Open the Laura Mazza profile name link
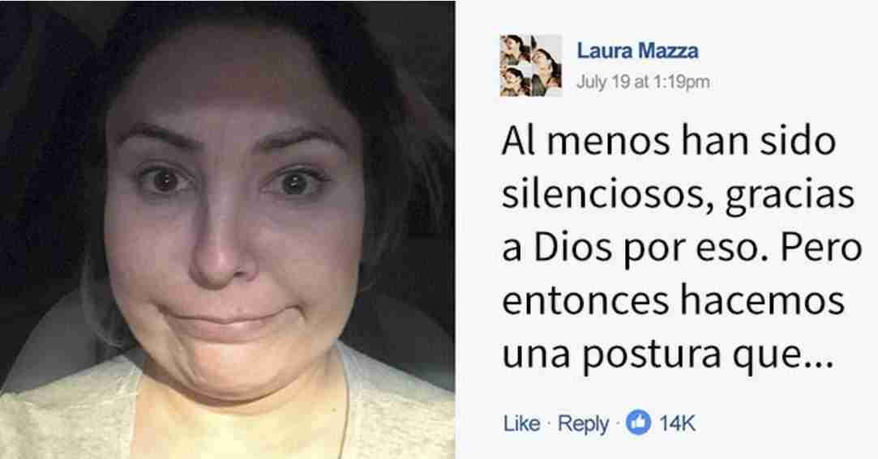The height and width of the screenshot is (459, 878). tap(637, 51)
